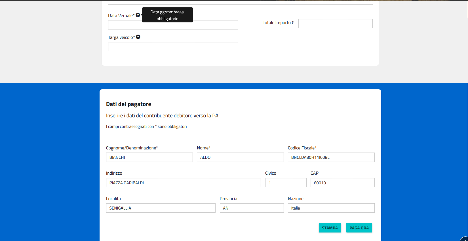The image size is (468, 241).
Task: Click the Data Verbale help icon
Action: [138, 15]
